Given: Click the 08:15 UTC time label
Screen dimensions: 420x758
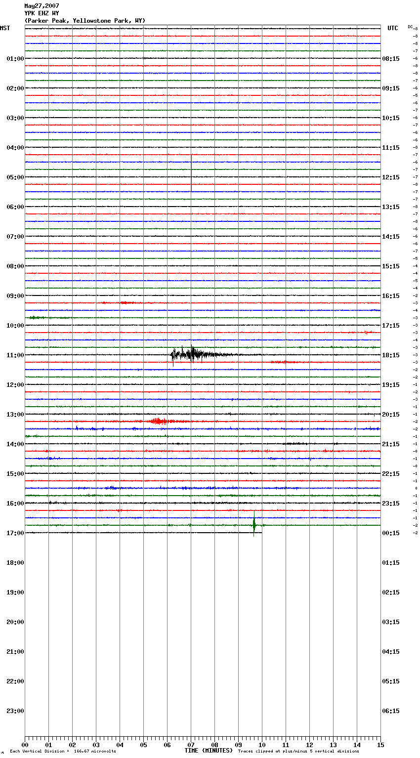Looking at the screenshot, I should pyautogui.click(x=391, y=59).
